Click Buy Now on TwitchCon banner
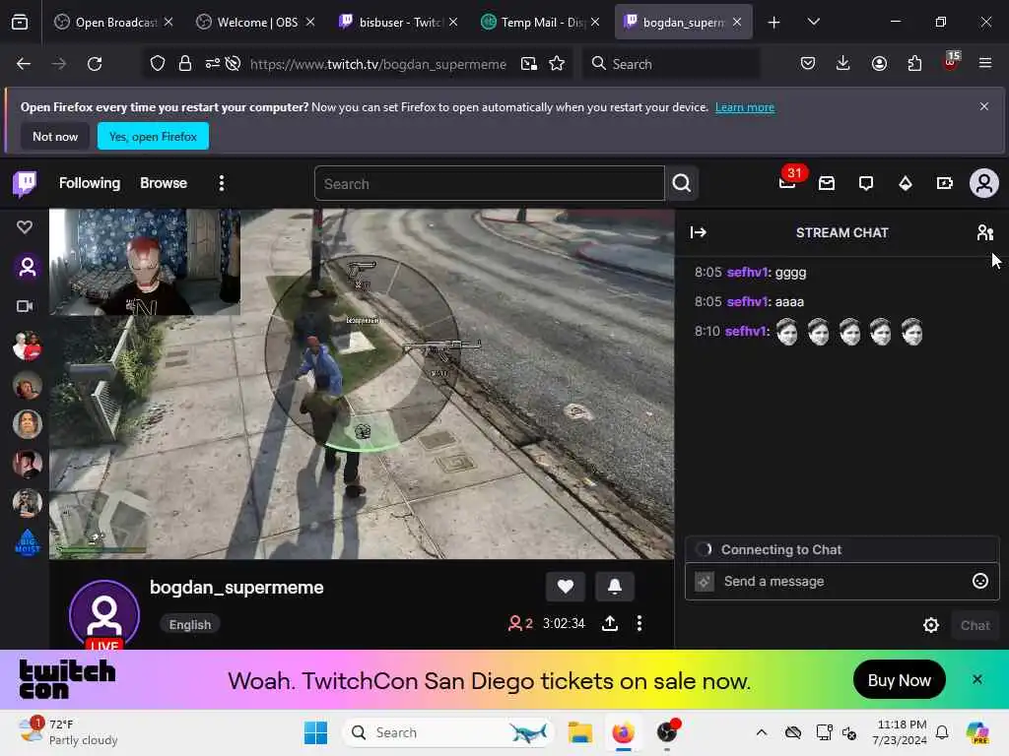This screenshot has width=1009, height=756. [x=899, y=680]
